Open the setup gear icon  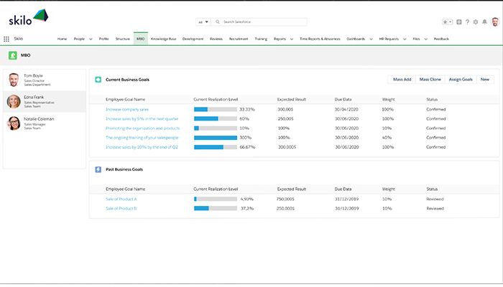(476, 22)
